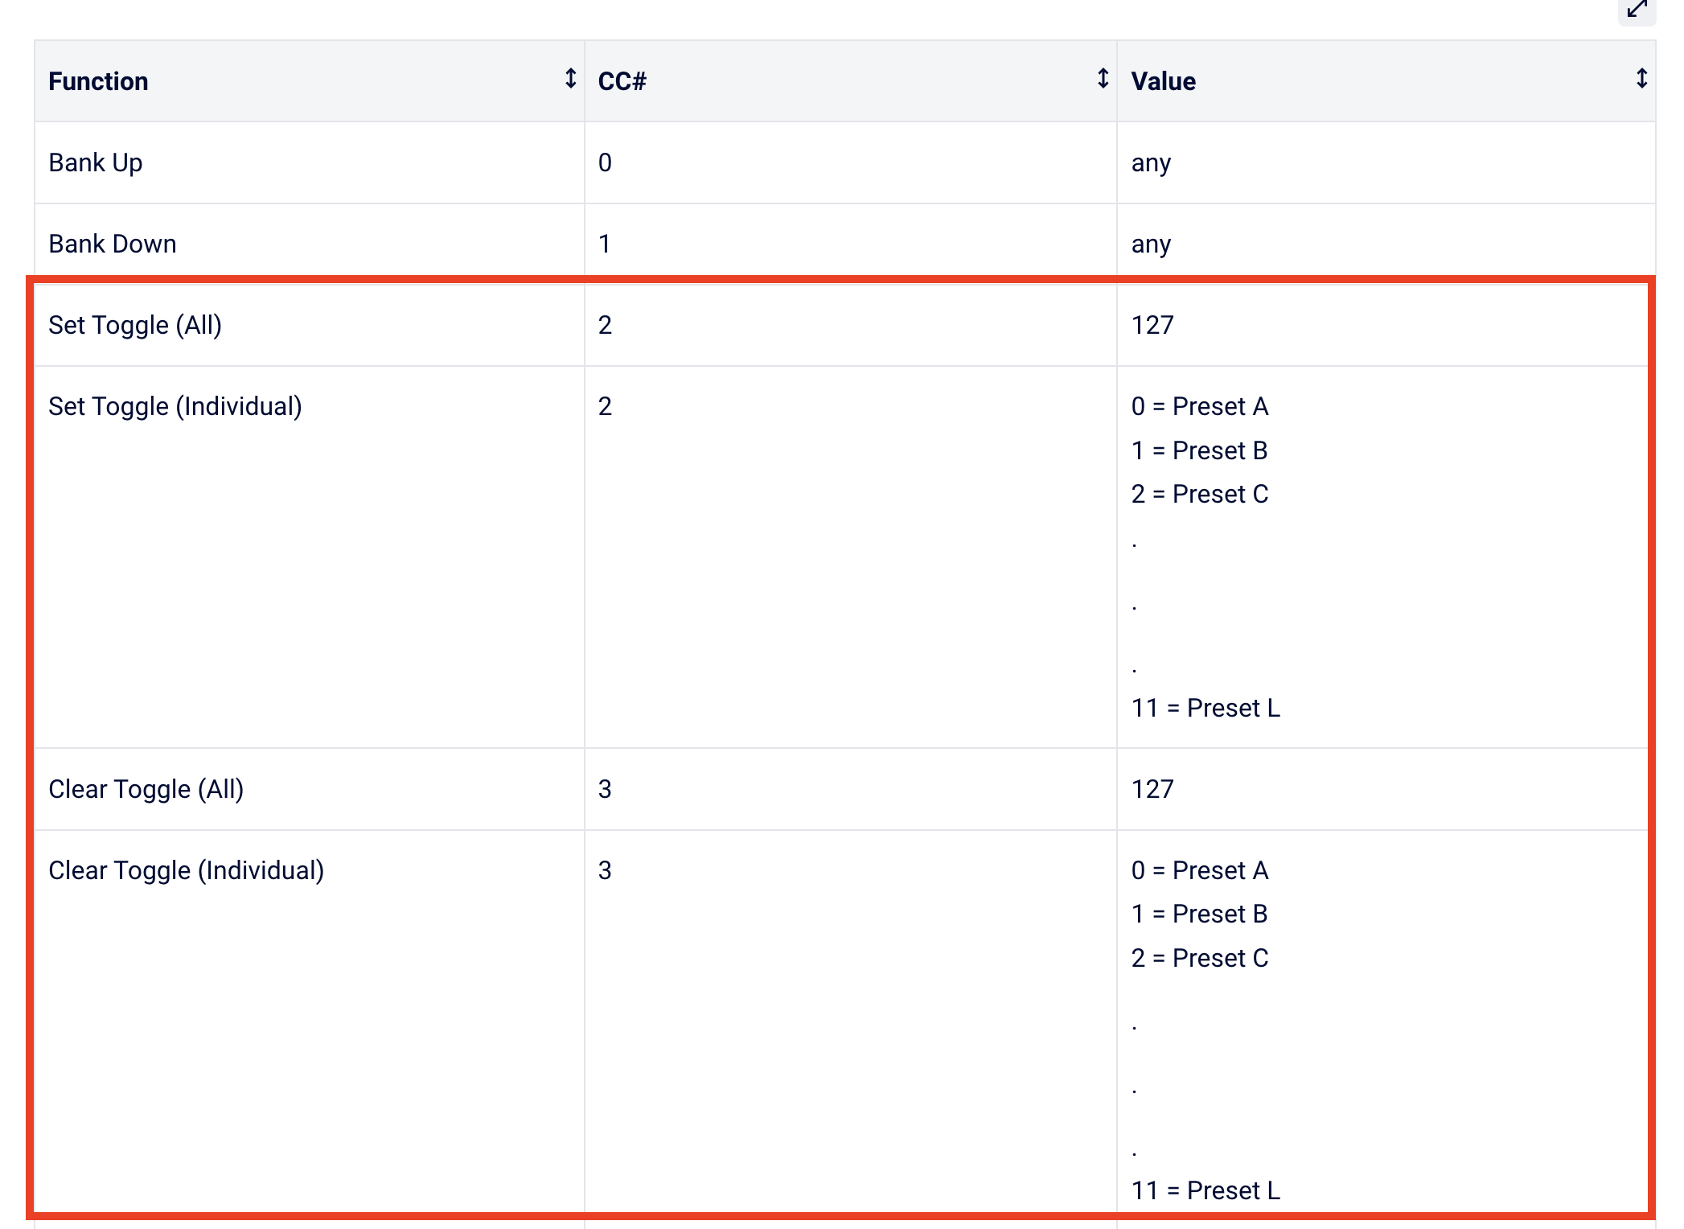Click '11 = Preset L' under Clear Toggle (Individual)
1684x1229 pixels.
pyautogui.click(x=1205, y=1190)
